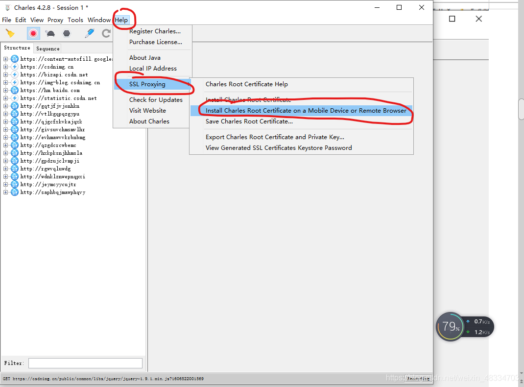
Task: Click the Help menu
Action: click(121, 20)
